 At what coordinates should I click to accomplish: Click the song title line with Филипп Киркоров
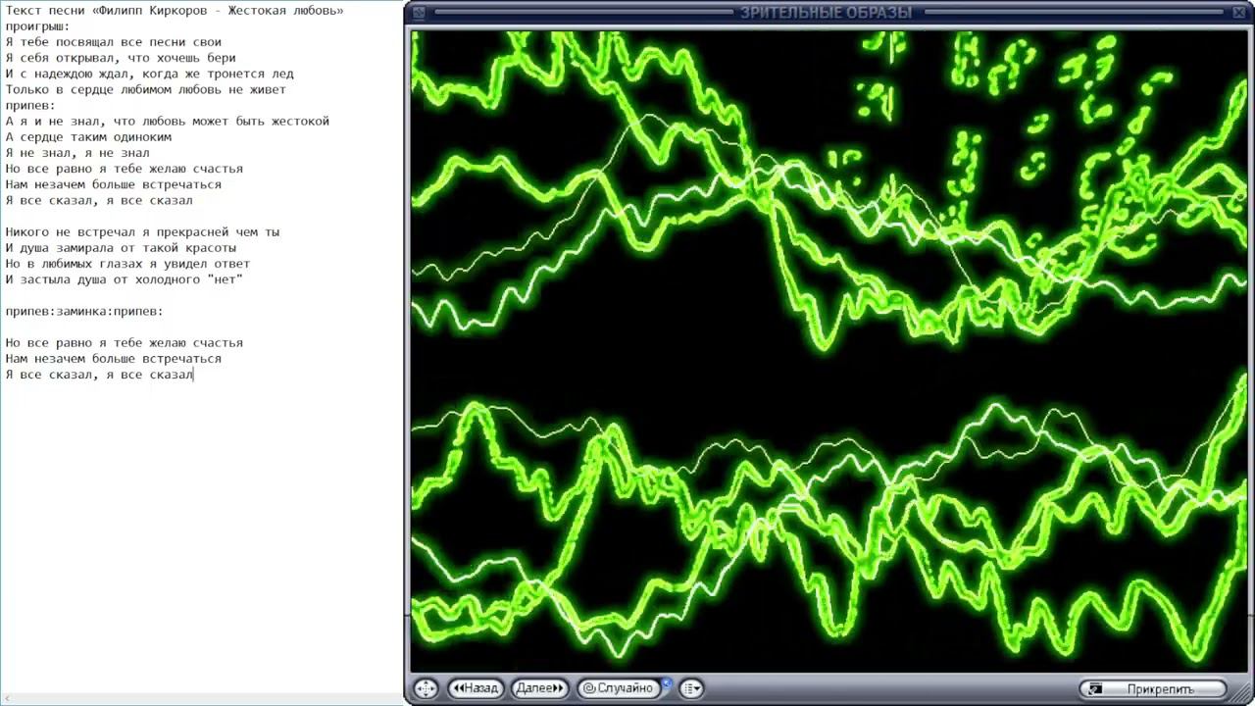tap(175, 11)
